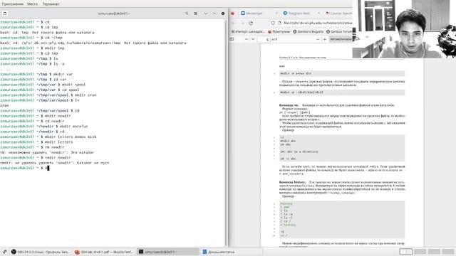The image size is (456, 256).
Task: Open new terminal tab icon
Action: coord(5,14)
